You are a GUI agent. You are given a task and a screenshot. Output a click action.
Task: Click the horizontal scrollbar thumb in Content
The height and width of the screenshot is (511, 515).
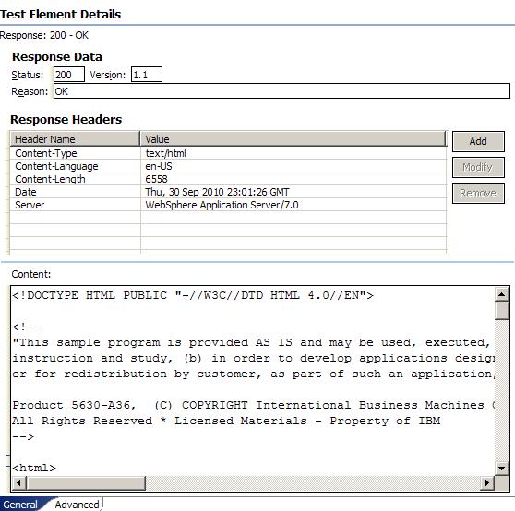pyautogui.click(x=86, y=482)
